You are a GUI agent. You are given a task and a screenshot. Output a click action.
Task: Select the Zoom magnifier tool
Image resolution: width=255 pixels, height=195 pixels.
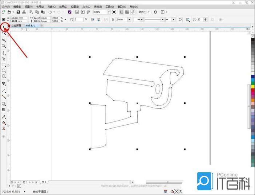pos(4,46)
